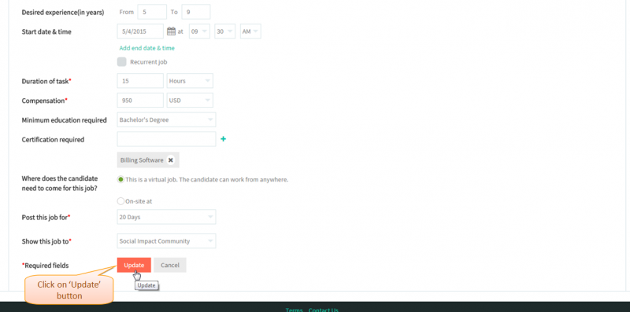Open the Social Impact Community dropdown
The width and height of the screenshot is (630, 312).
coord(166,241)
